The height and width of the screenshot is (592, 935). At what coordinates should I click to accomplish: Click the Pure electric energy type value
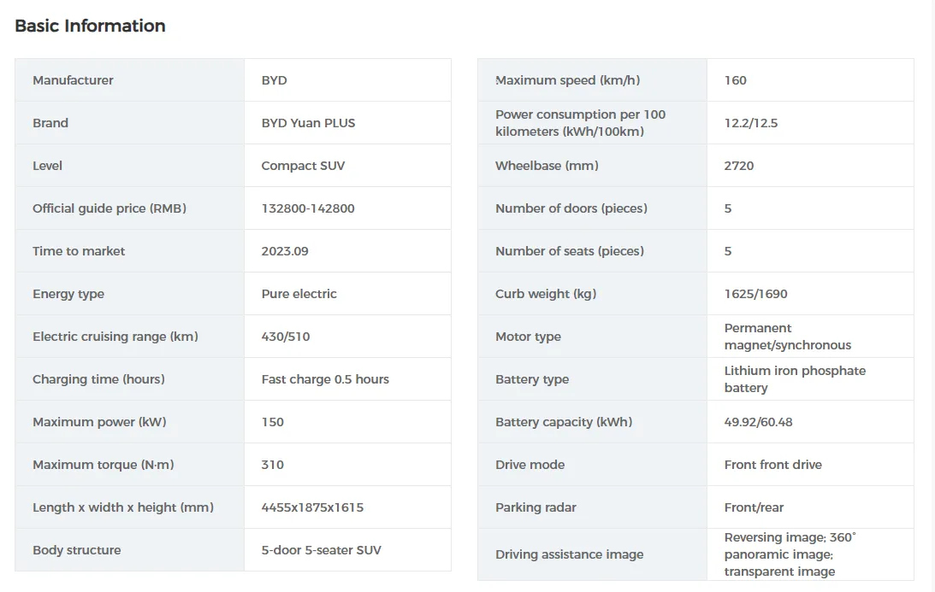(x=299, y=294)
